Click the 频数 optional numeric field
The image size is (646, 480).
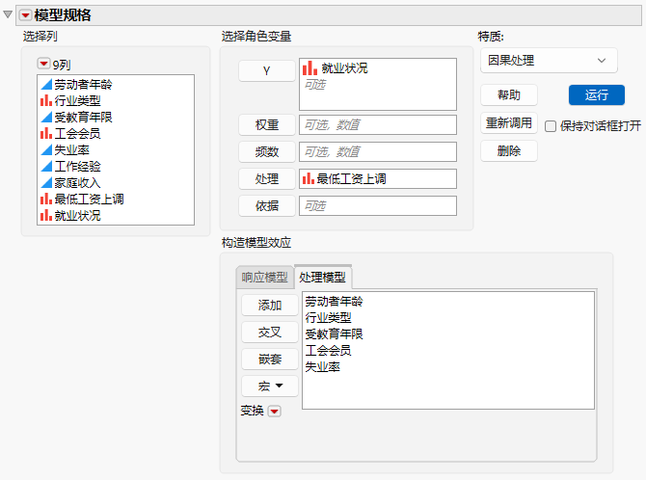378,152
